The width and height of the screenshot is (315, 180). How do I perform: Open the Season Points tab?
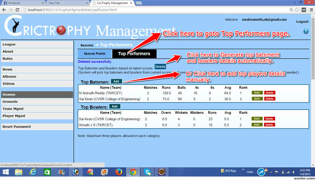(94, 54)
